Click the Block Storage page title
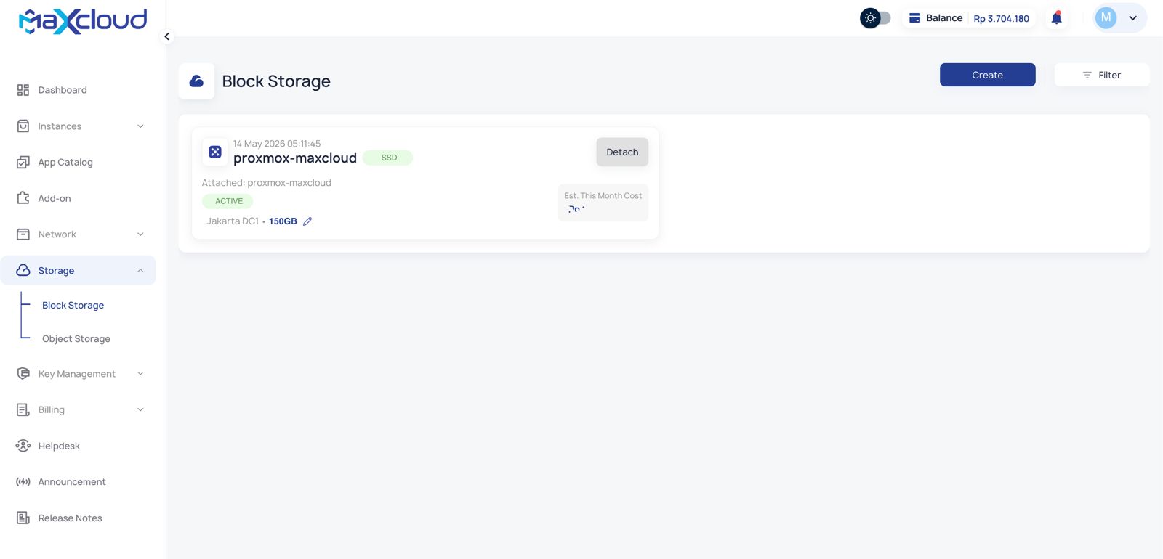 [x=276, y=81]
